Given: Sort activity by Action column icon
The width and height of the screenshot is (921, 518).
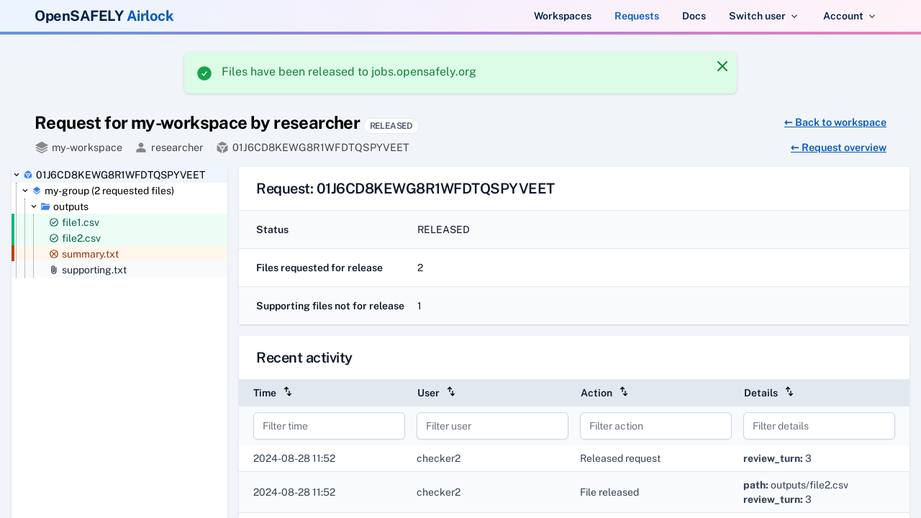Looking at the screenshot, I should pos(624,392).
